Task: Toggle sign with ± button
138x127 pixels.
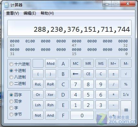Action: point(113,74)
